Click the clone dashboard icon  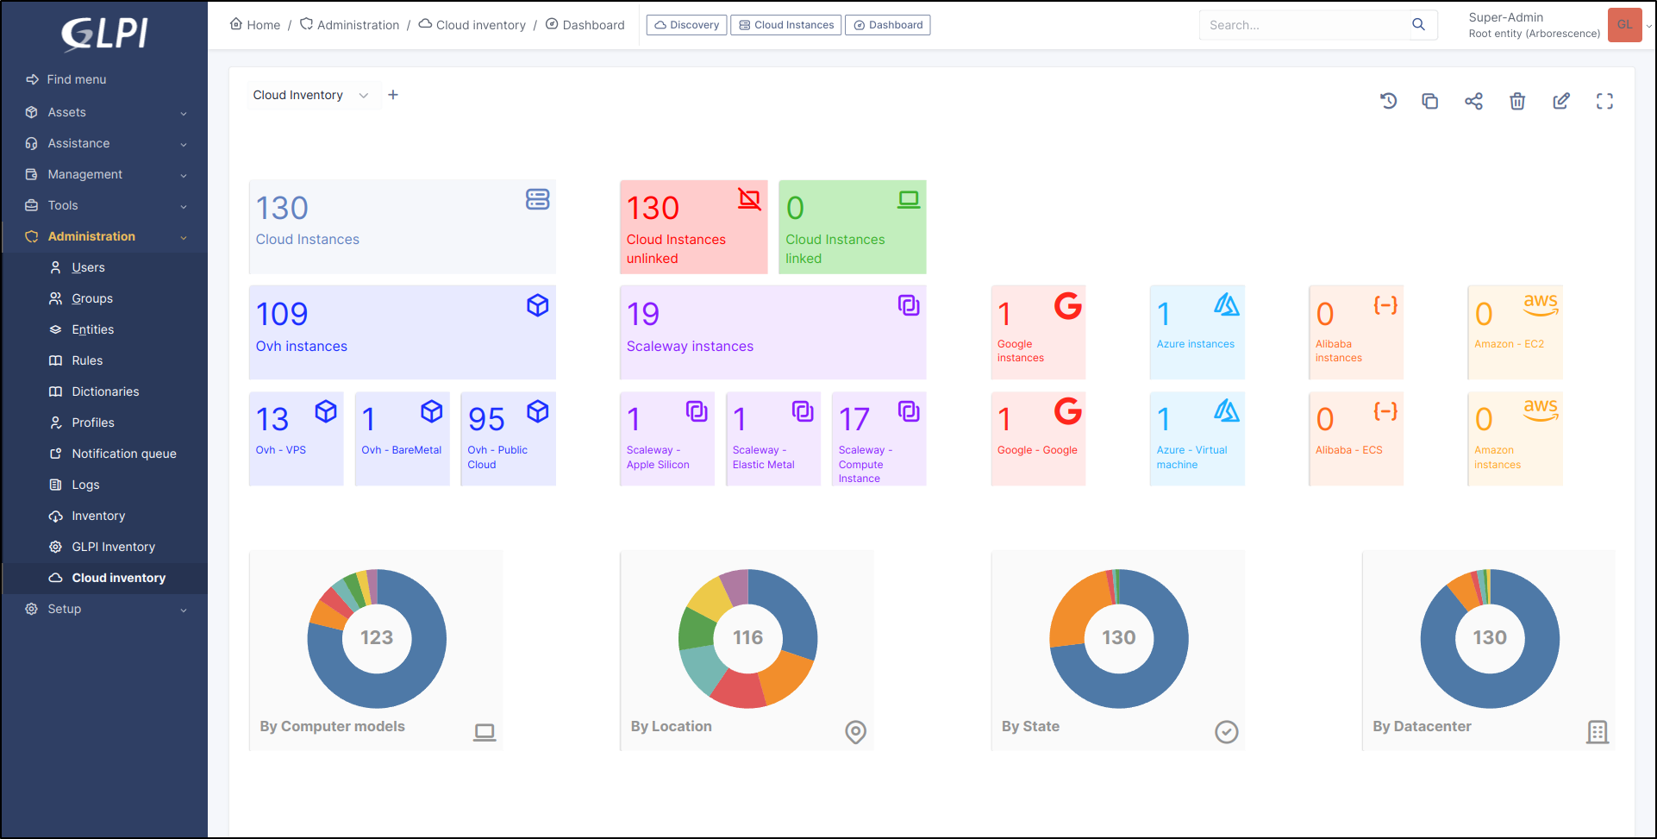point(1429,101)
